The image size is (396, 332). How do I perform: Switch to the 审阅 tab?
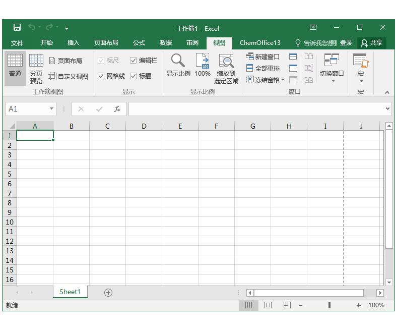pyautogui.click(x=192, y=42)
